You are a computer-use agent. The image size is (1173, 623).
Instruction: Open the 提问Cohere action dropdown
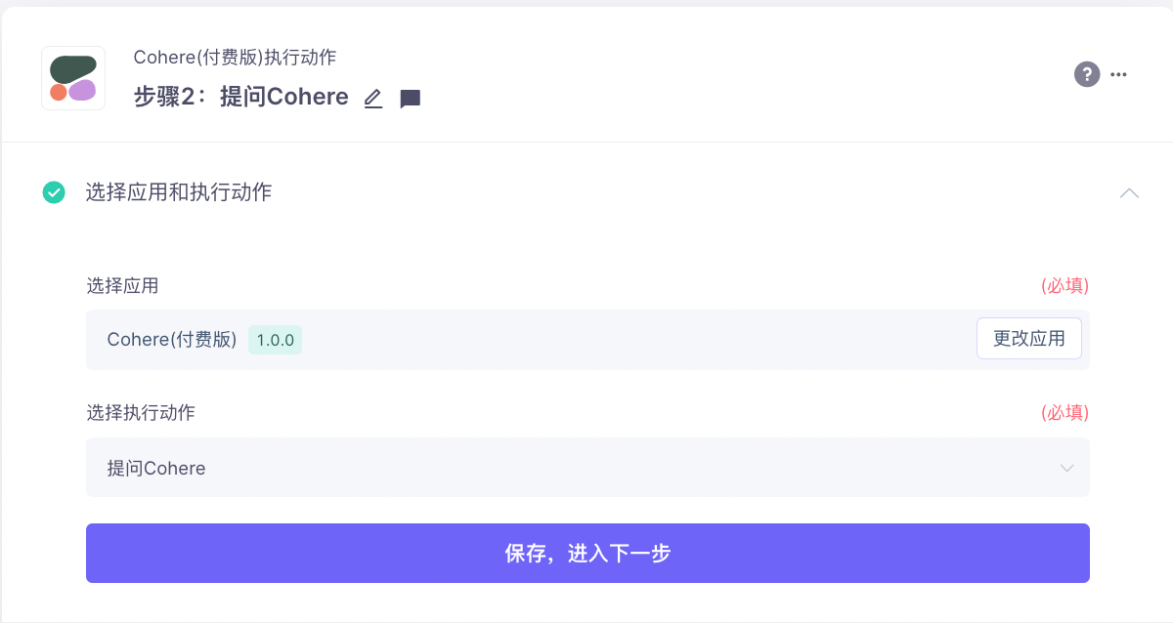(587, 468)
